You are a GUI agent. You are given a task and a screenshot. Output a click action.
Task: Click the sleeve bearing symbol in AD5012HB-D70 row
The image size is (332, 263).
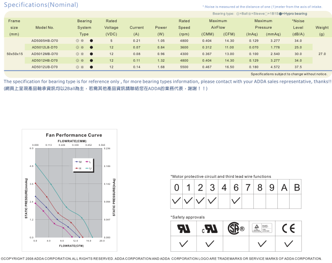click(82, 60)
